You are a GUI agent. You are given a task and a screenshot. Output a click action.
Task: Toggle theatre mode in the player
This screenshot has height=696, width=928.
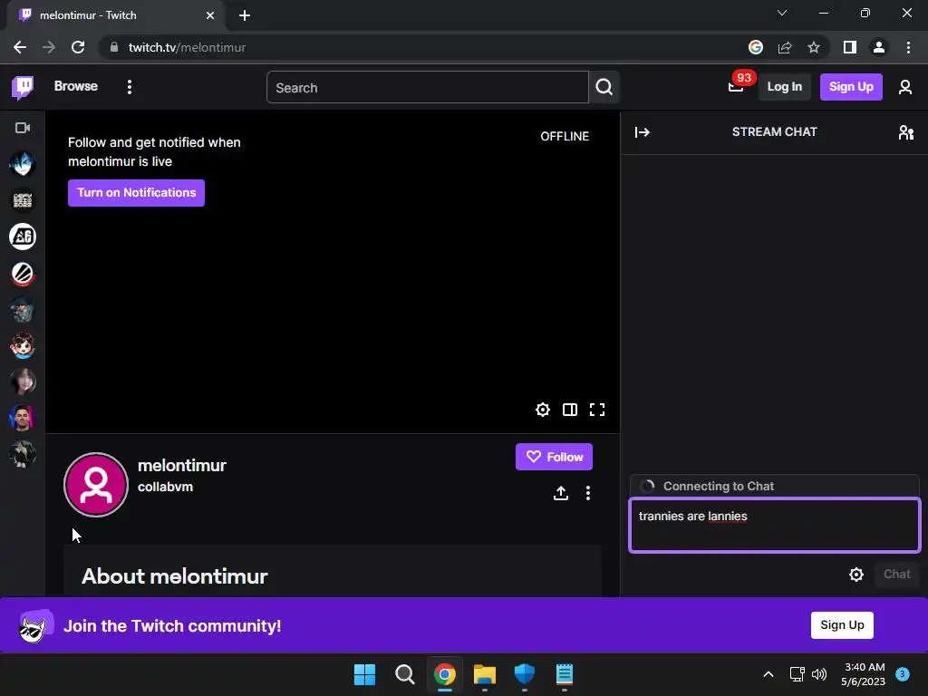[x=569, y=410]
